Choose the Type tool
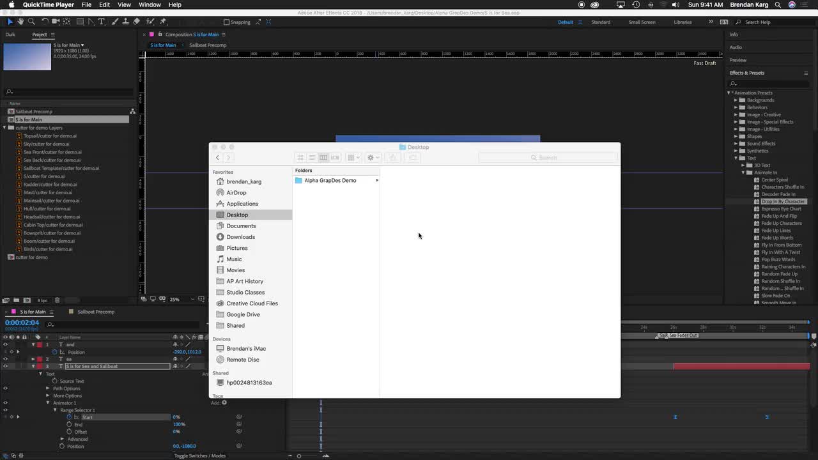The image size is (818, 460). pos(102,22)
